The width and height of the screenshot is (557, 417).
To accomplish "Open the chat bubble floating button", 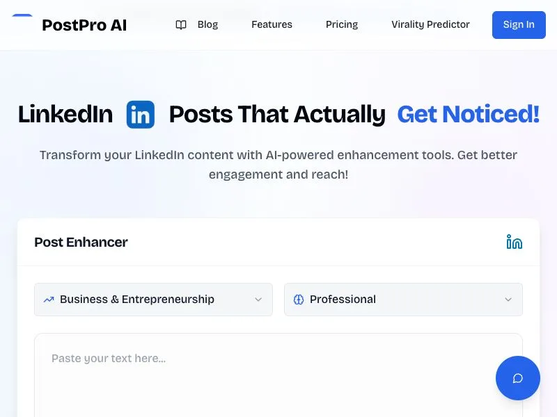I will (x=517, y=378).
